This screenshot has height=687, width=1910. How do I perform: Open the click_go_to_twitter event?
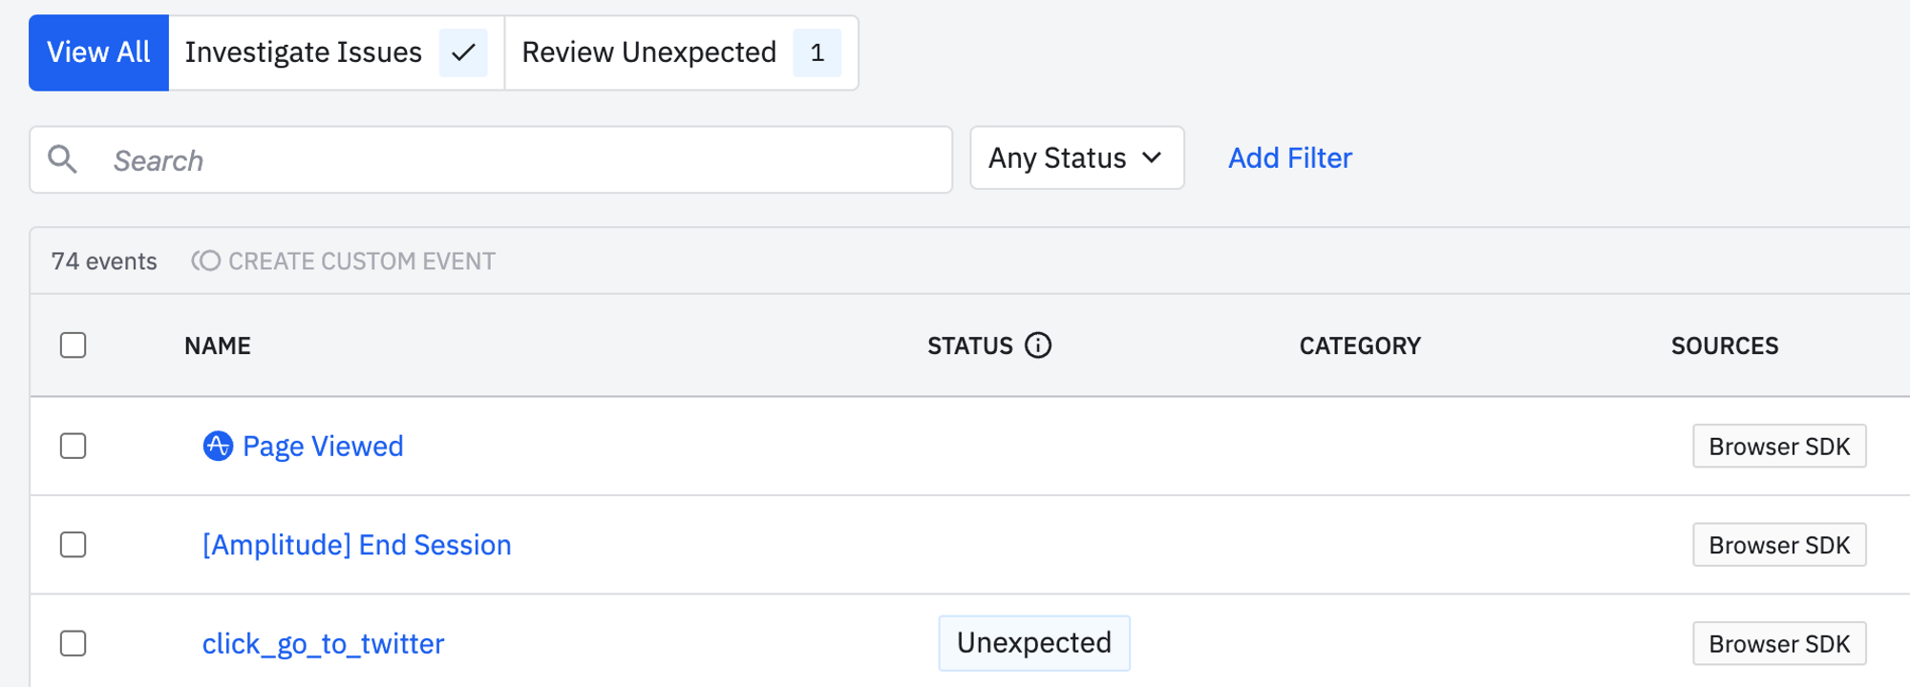[323, 644]
